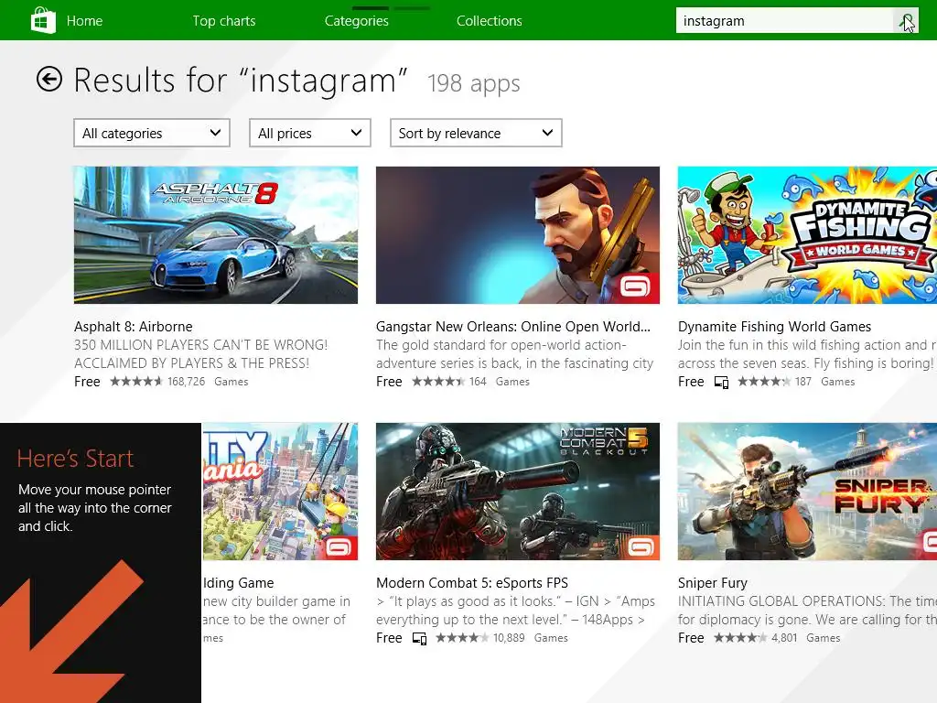Viewport: 937px width, 703px height.
Task: Click the search magnifier icon
Action: [x=906, y=22]
